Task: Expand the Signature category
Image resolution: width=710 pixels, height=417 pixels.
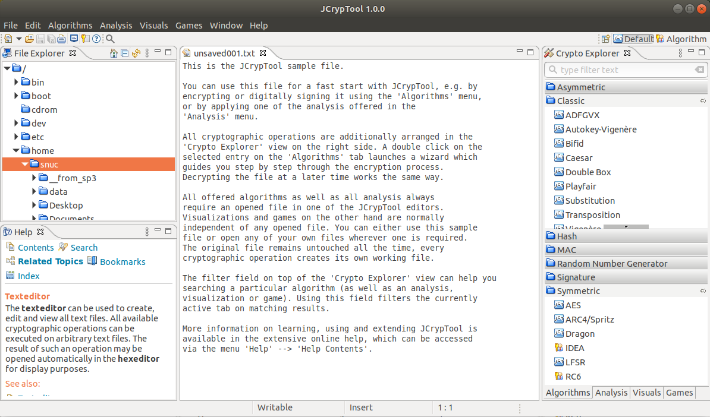Action: point(626,277)
